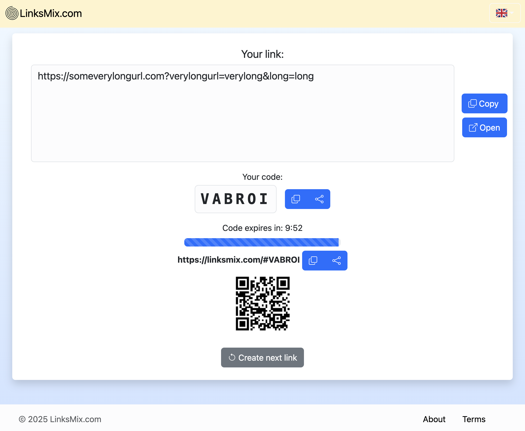Copy the linksmix.com/#VABROI short URL

[313, 261]
